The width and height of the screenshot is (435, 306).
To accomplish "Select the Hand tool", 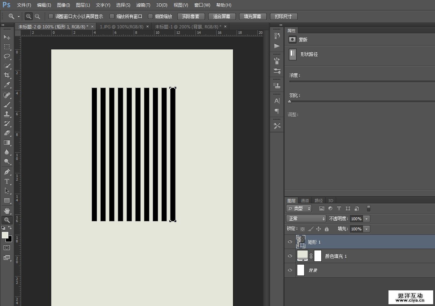I will [7, 210].
